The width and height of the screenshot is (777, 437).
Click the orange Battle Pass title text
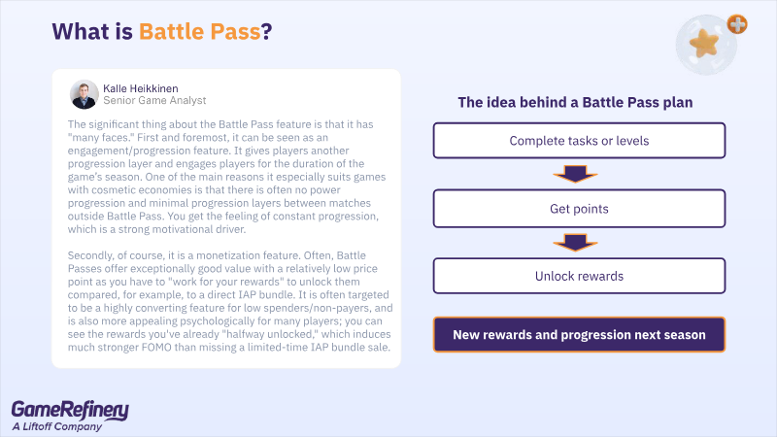[199, 31]
